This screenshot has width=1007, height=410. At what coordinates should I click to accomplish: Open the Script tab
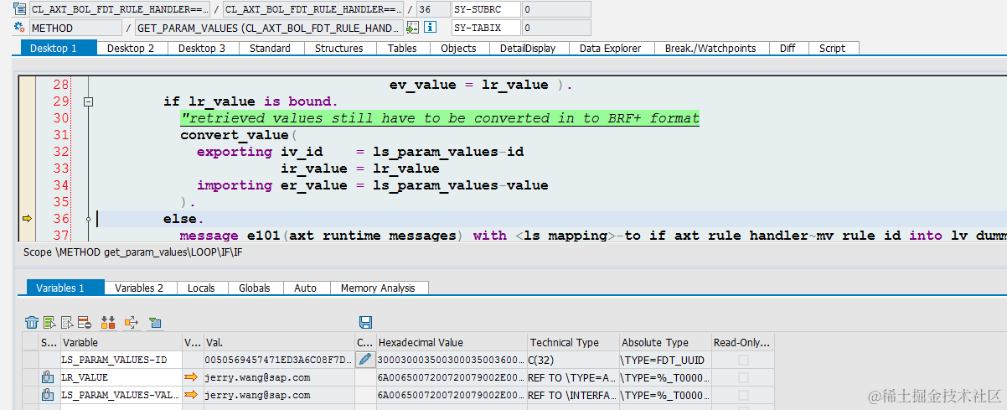[x=832, y=49]
